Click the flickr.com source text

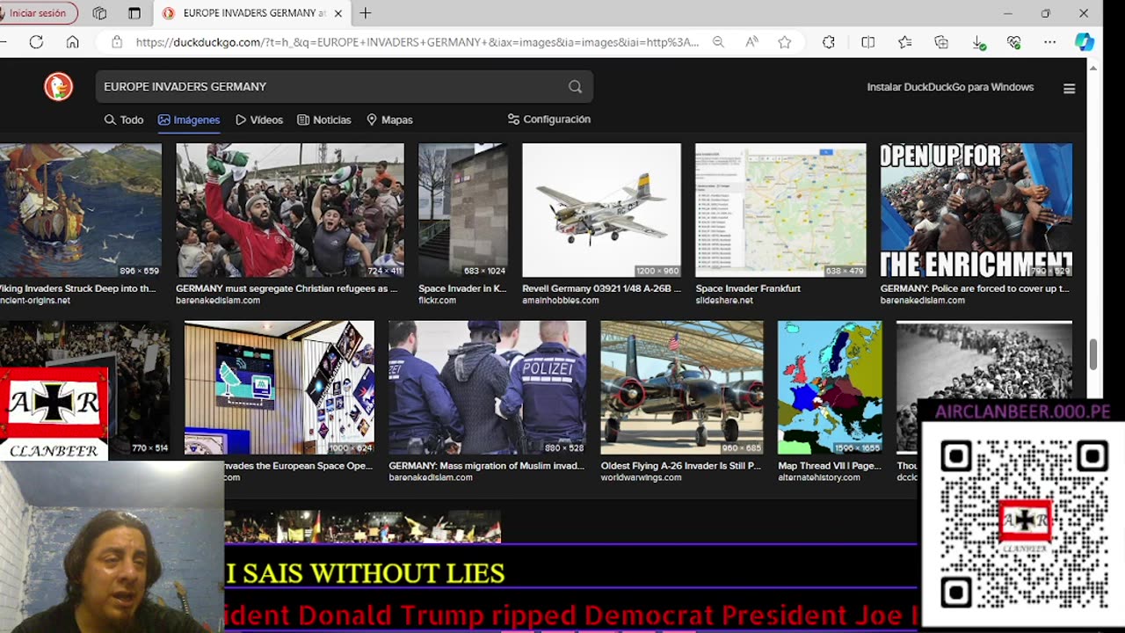[437, 300]
